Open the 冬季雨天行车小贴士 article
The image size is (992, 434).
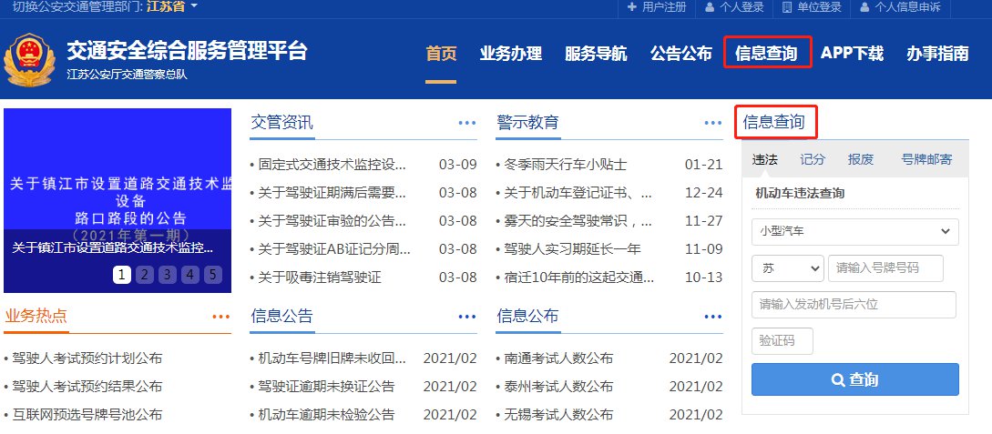click(x=565, y=165)
